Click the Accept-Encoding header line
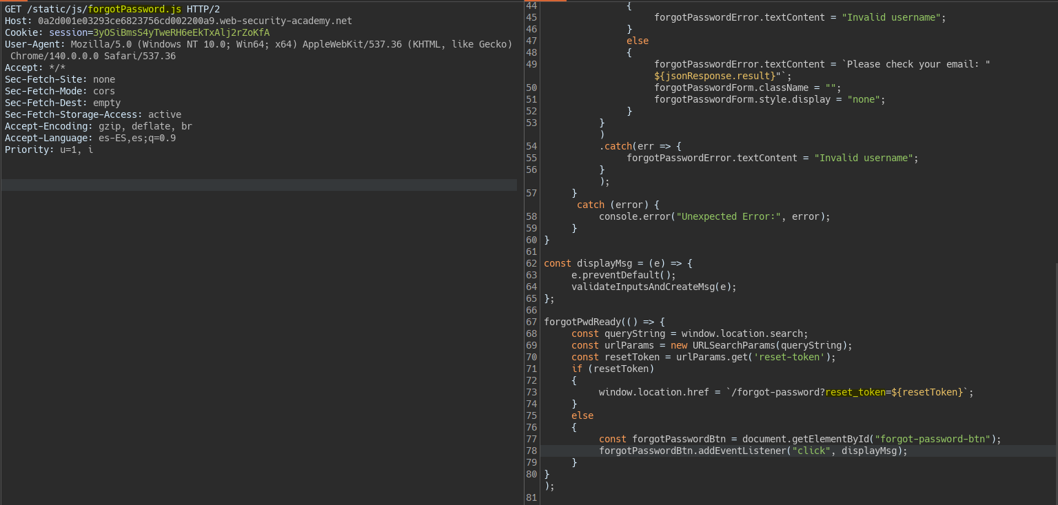1058x505 pixels. (x=98, y=126)
